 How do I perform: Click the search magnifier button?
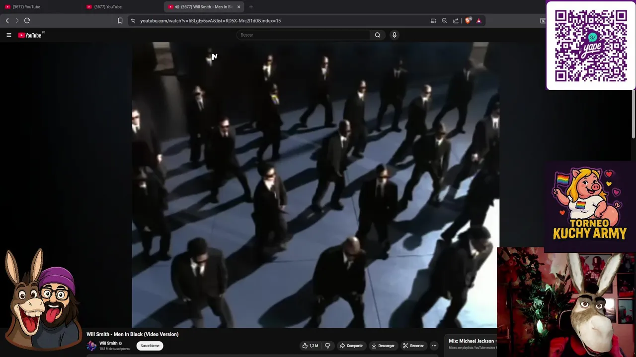378,35
